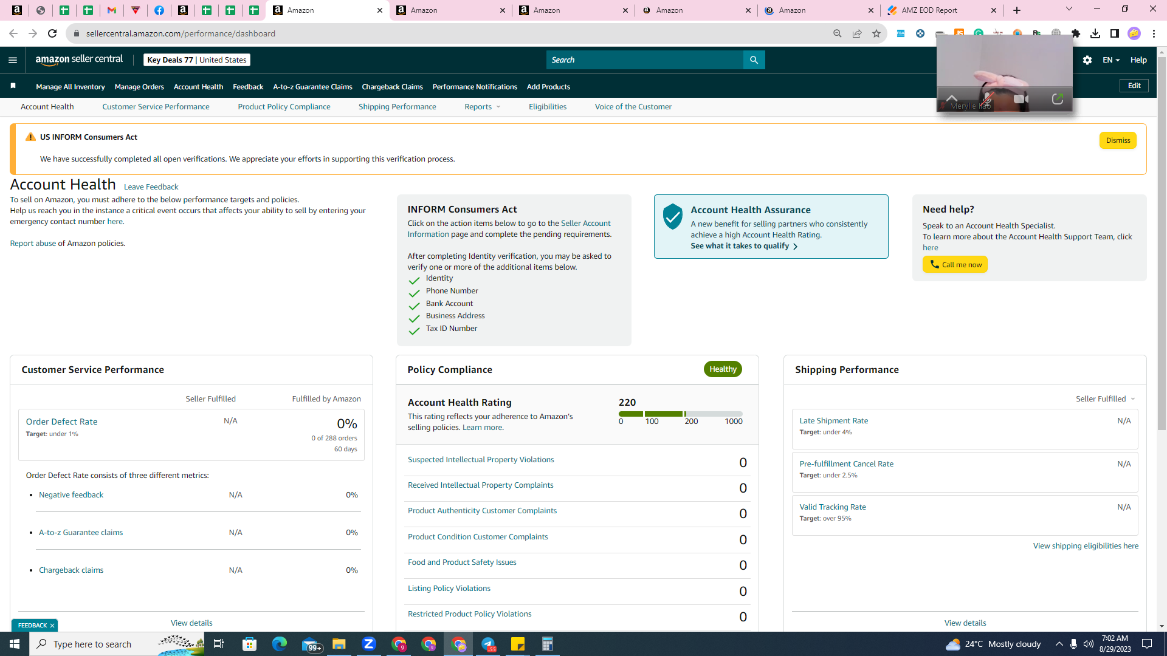This screenshot has width=1167, height=656.
Task: Switch to the pinned Gmail tab
Action: pos(112,10)
